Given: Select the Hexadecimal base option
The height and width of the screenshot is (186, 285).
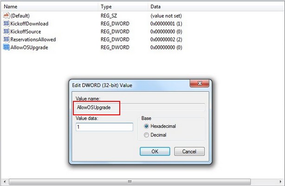Looking at the screenshot, I should coord(146,126).
